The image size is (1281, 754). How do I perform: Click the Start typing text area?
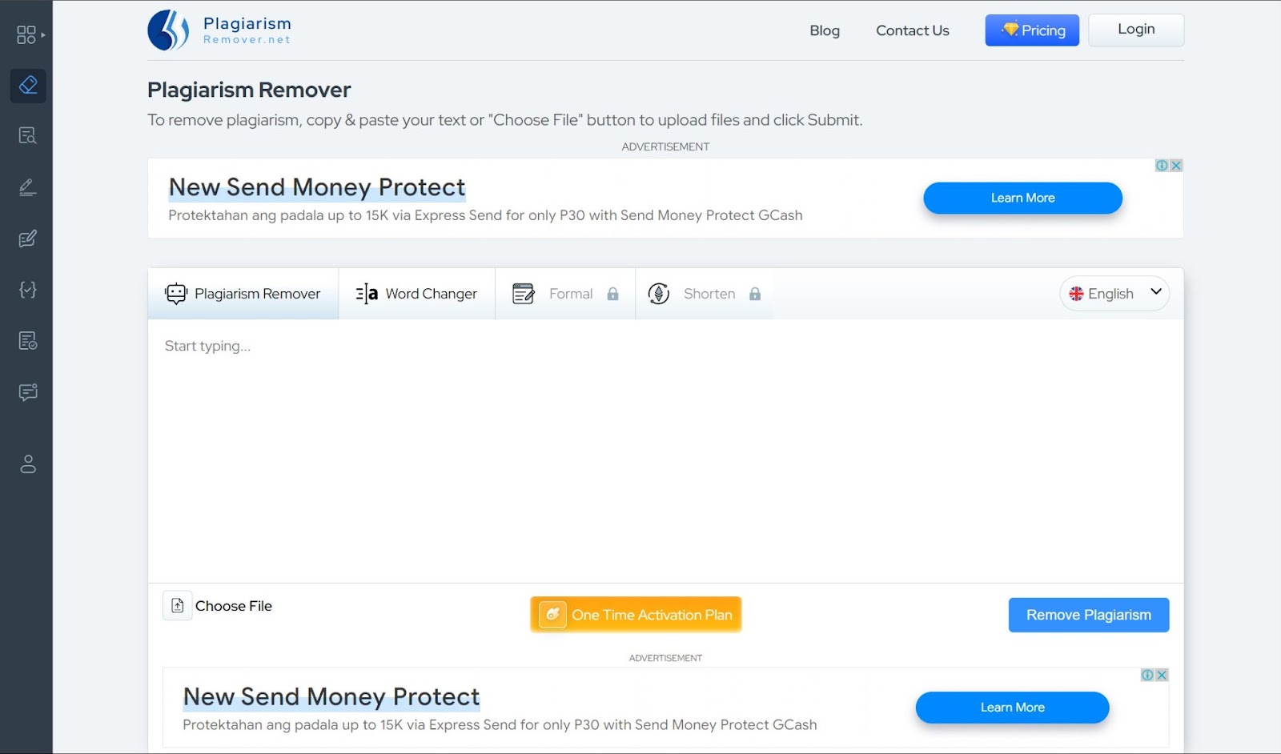pos(666,451)
